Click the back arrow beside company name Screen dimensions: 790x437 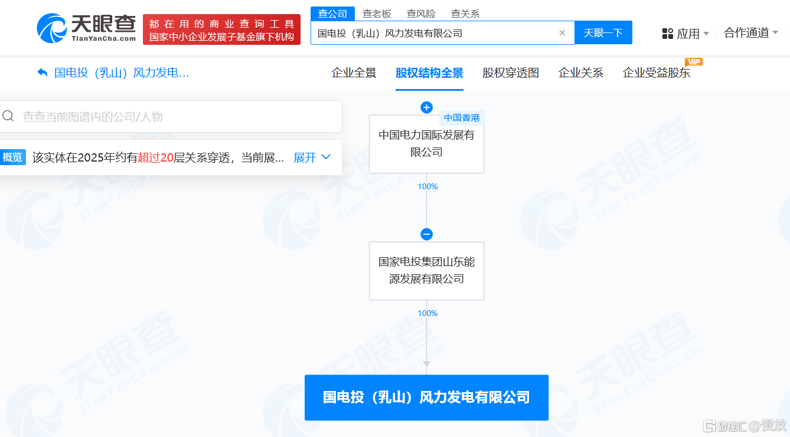click(43, 73)
